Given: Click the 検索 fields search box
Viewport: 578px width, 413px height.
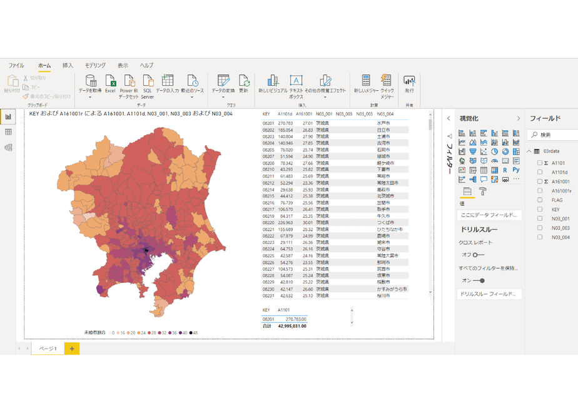Looking at the screenshot, I should coord(552,135).
